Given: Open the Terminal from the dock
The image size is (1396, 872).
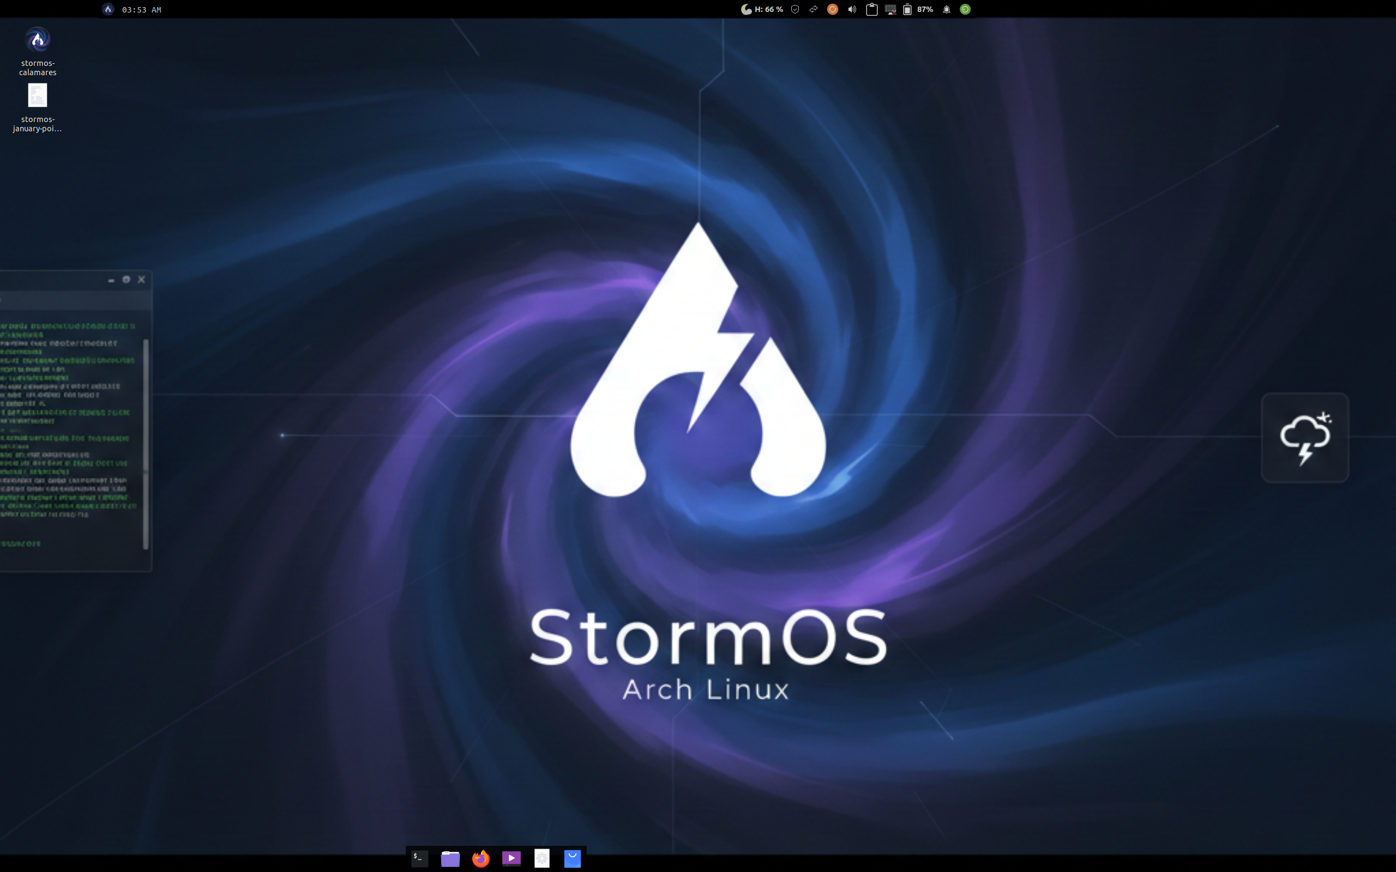Looking at the screenshot, I should pos(419,858).
